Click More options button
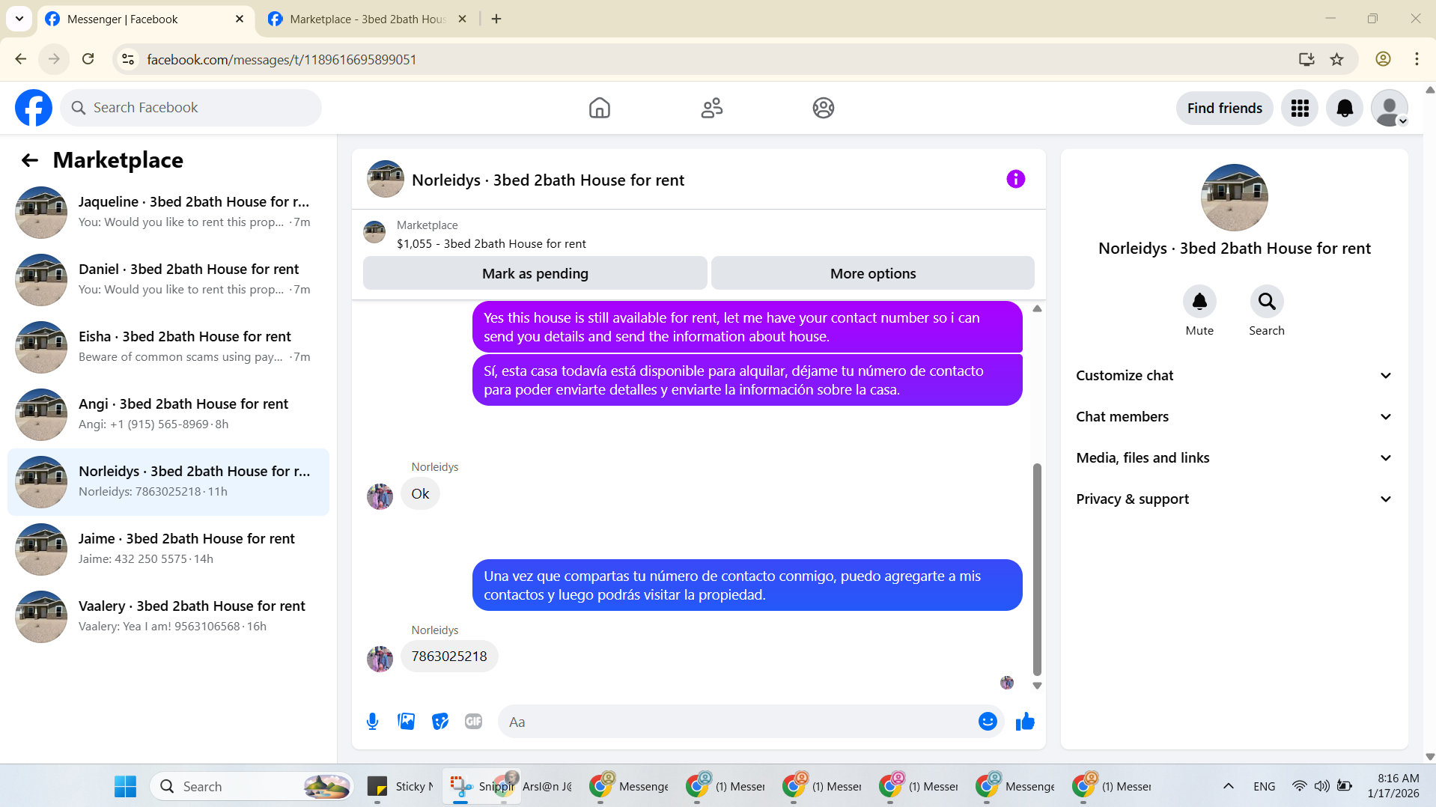The height and width of the screenshot is (807, 1436). [x=872, y=273]
